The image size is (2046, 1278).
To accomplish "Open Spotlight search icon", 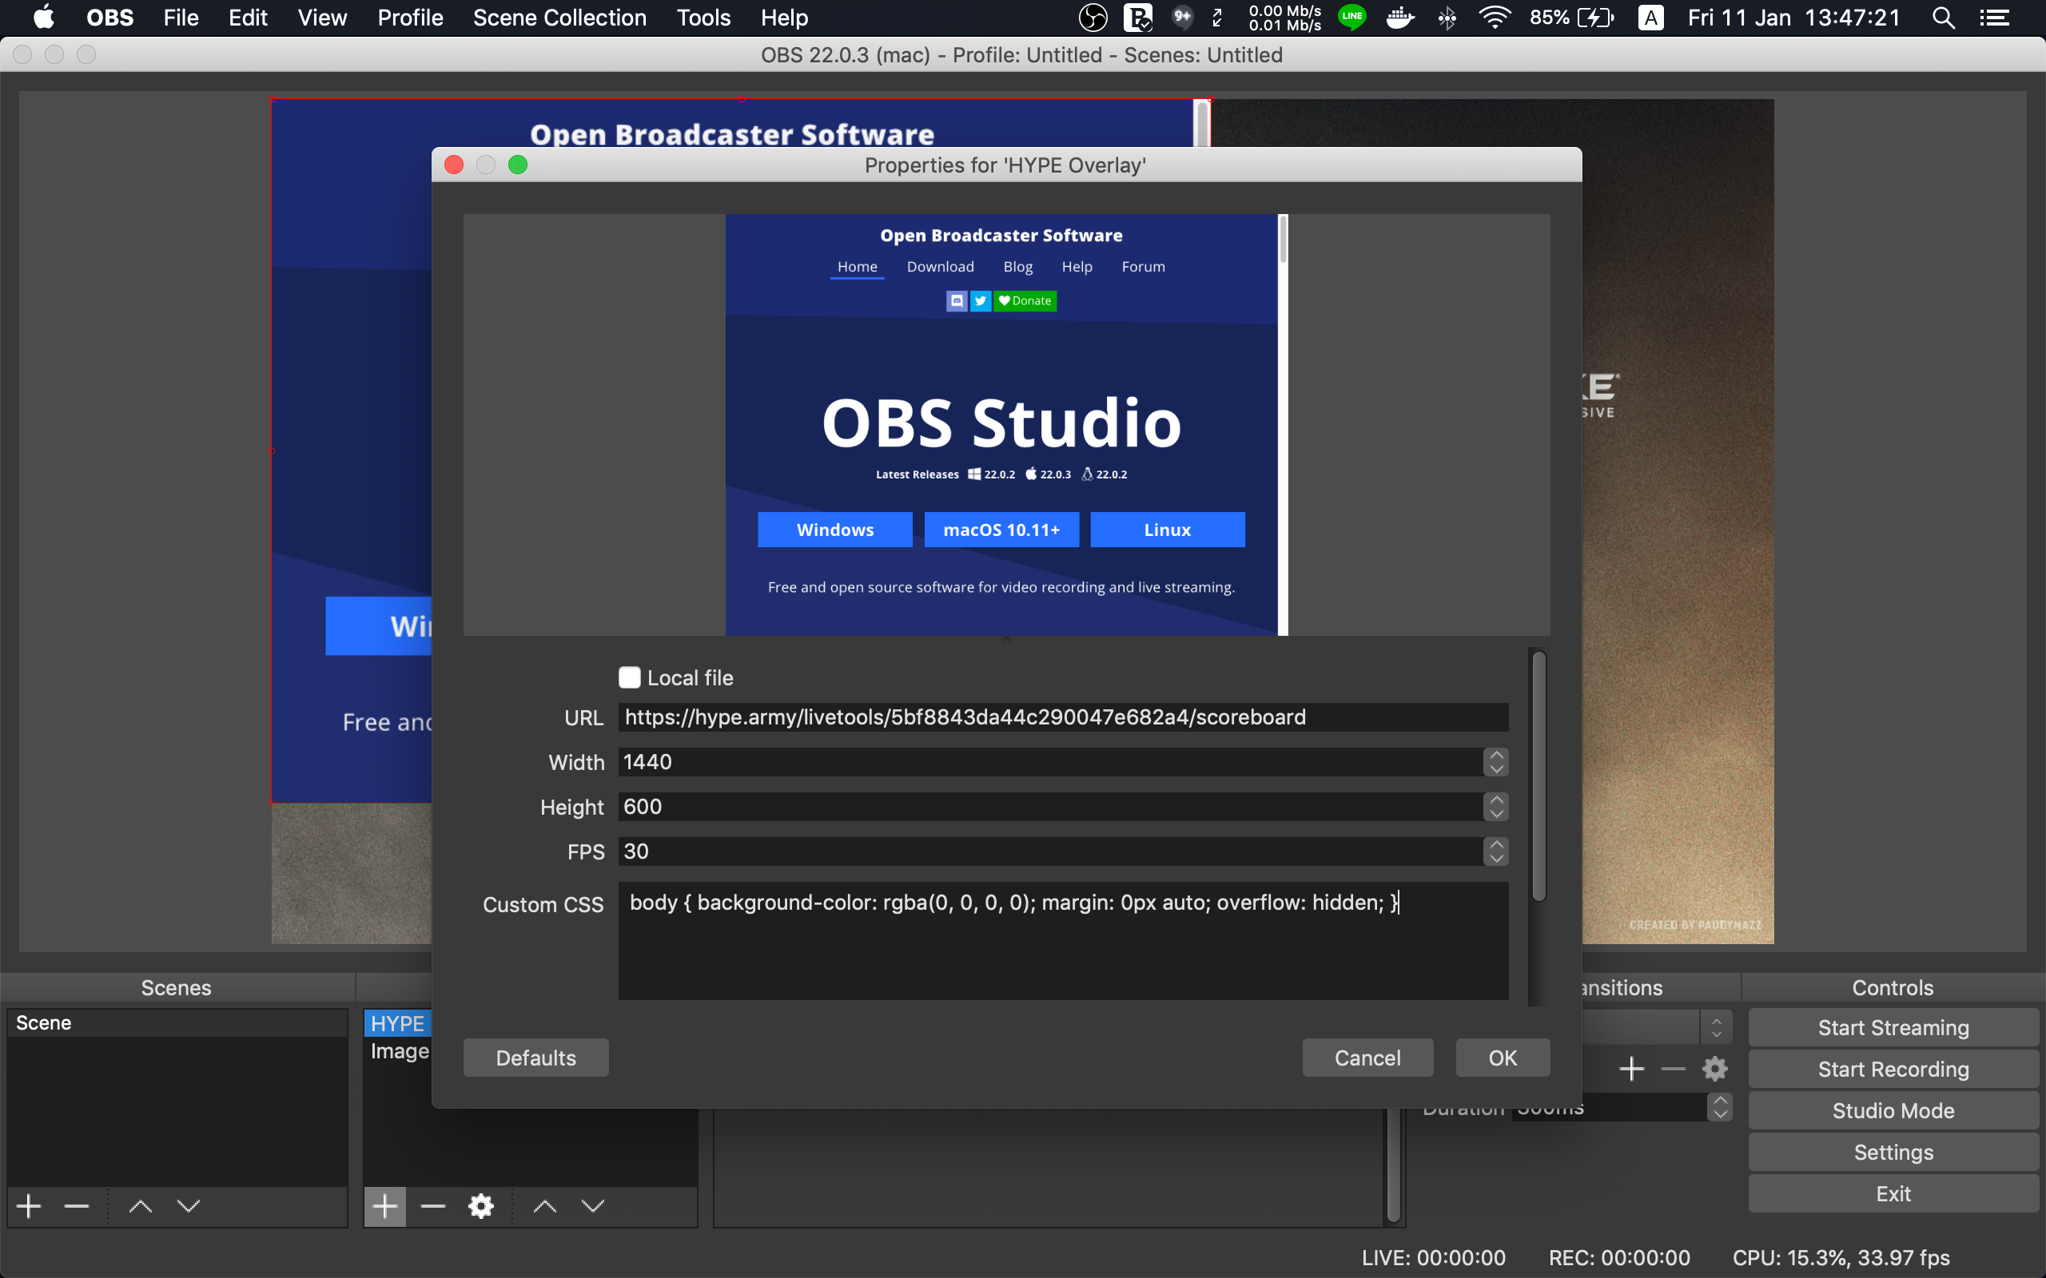I will point(1943,18).
